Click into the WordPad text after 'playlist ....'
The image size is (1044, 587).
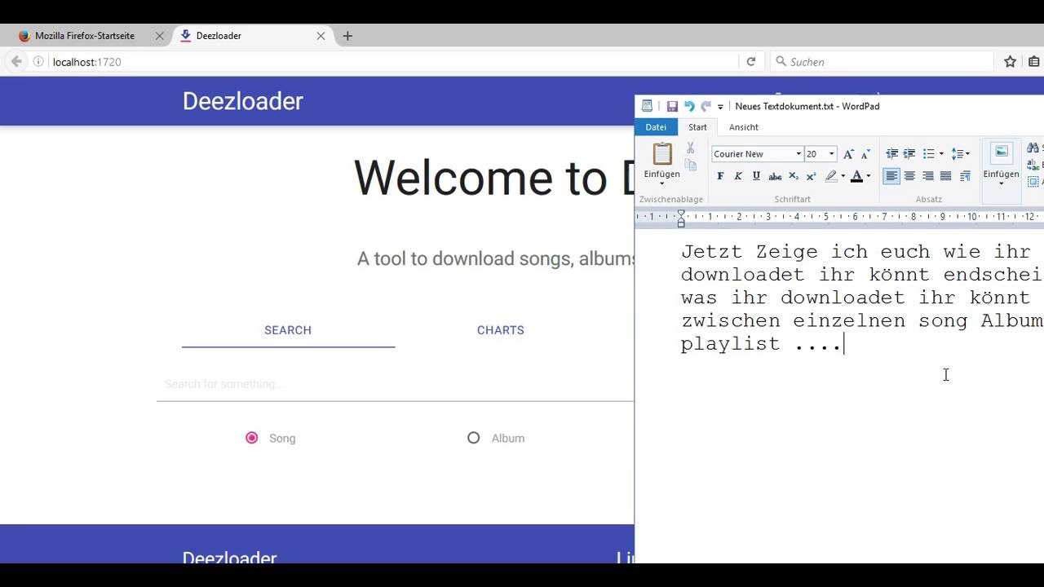coord(845,344)
